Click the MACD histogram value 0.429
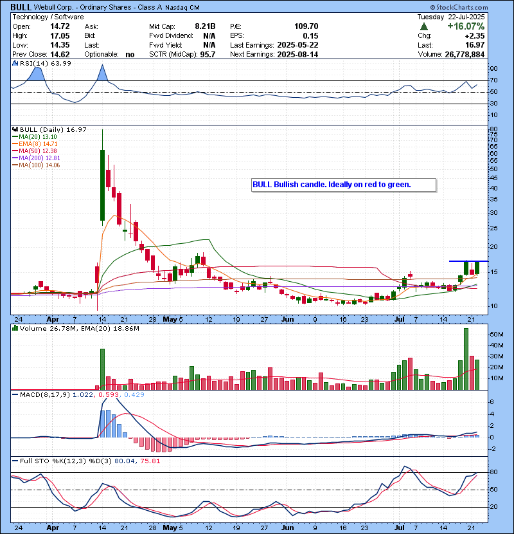 [x=134, y=395]
